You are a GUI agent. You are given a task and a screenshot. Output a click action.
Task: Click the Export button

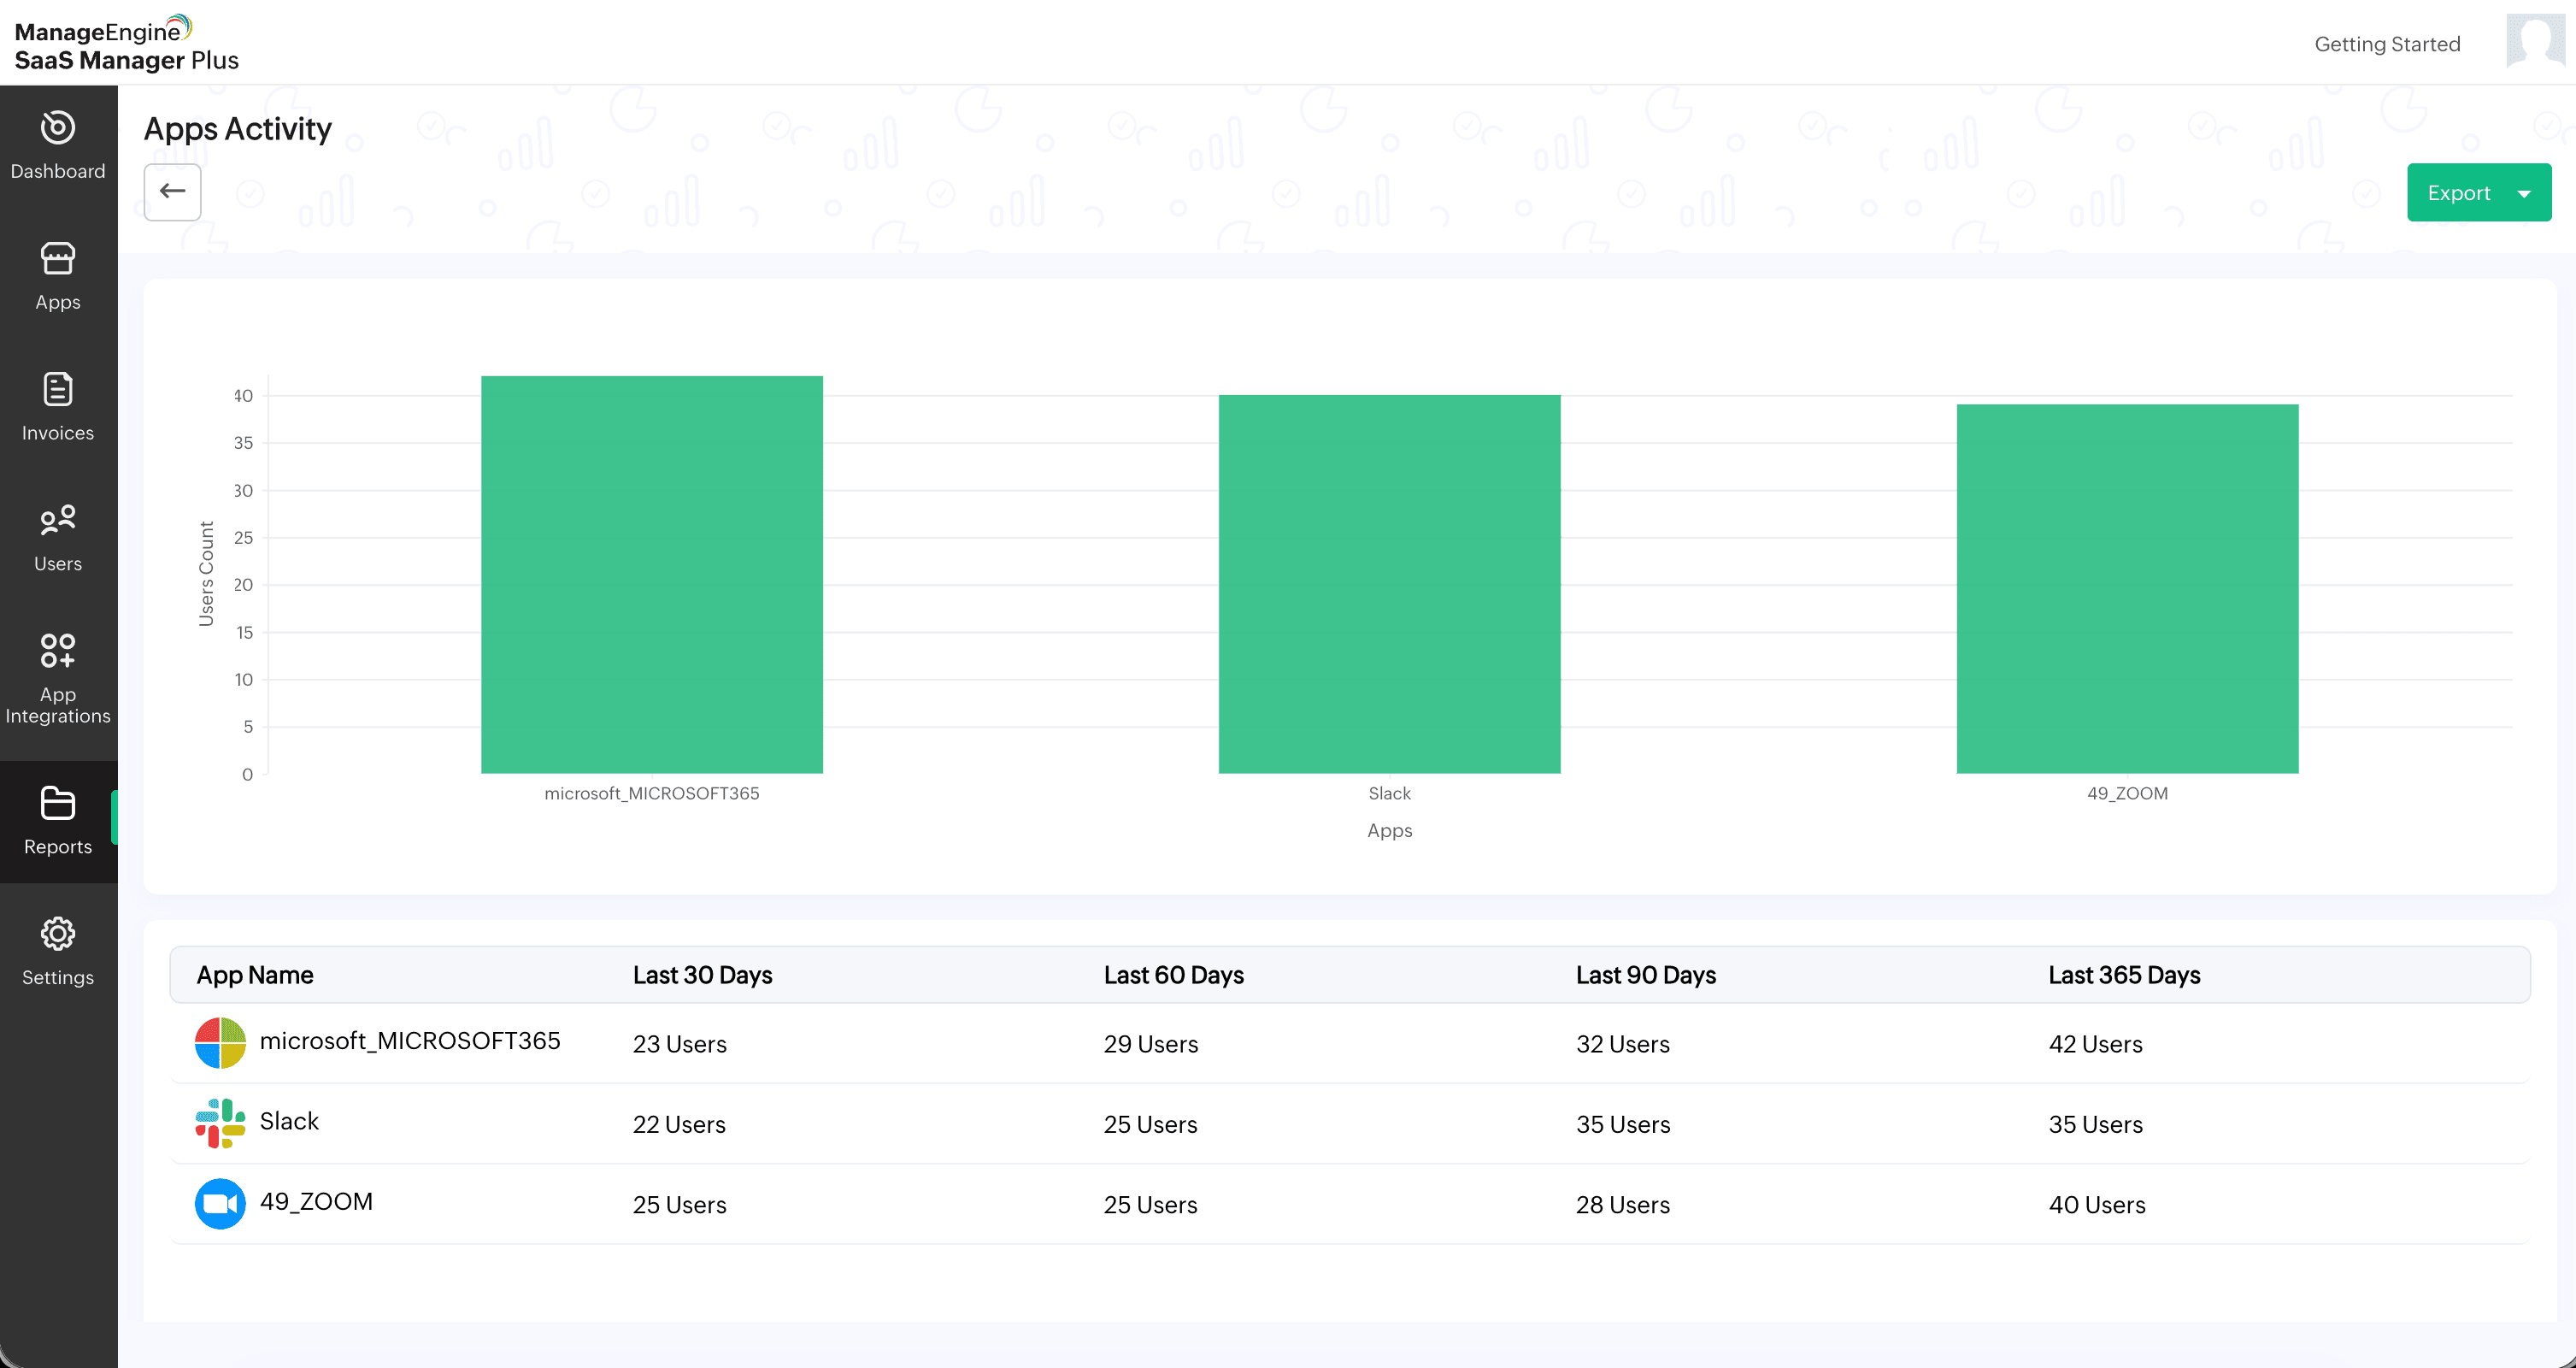click(x=2460, y=192)
